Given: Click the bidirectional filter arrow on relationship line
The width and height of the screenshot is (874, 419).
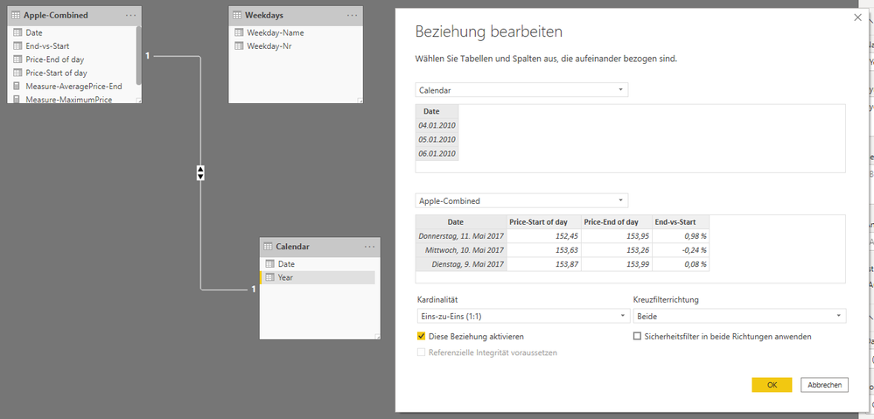Looking at the screenshot, I should (200, 172).
